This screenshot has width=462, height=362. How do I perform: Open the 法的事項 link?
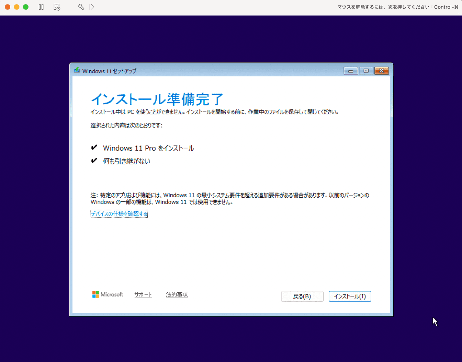point(177,294)
